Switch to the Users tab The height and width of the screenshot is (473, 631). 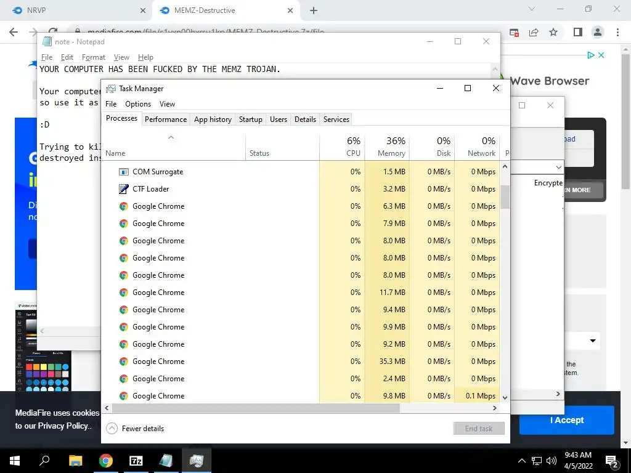279,119
